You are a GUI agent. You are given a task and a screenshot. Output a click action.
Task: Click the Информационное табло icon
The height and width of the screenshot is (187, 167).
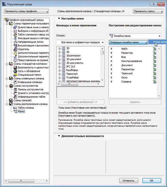15,97
